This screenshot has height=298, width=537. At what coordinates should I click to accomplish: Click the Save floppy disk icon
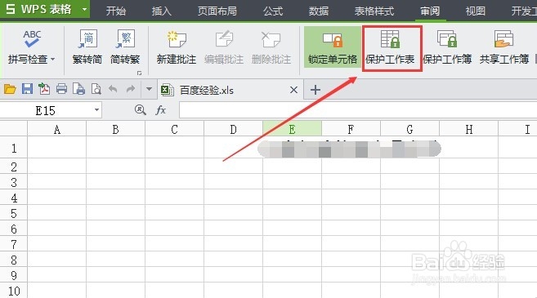point(28,89)
